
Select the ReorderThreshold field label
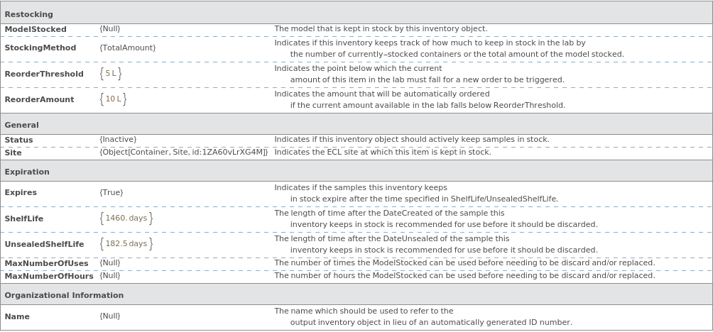tap(44, 74)
